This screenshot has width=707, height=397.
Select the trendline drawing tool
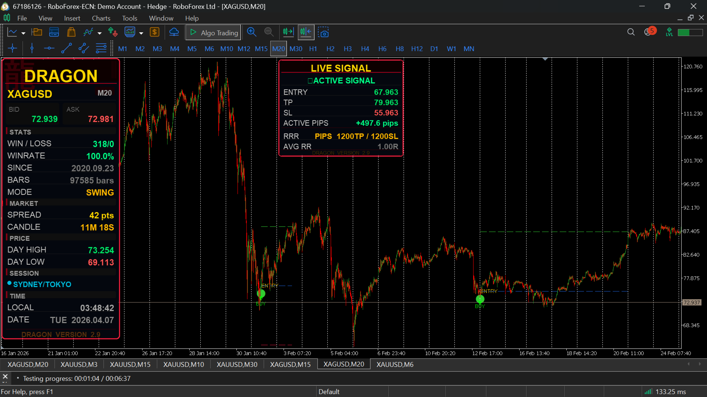click(x=66, y=49)
